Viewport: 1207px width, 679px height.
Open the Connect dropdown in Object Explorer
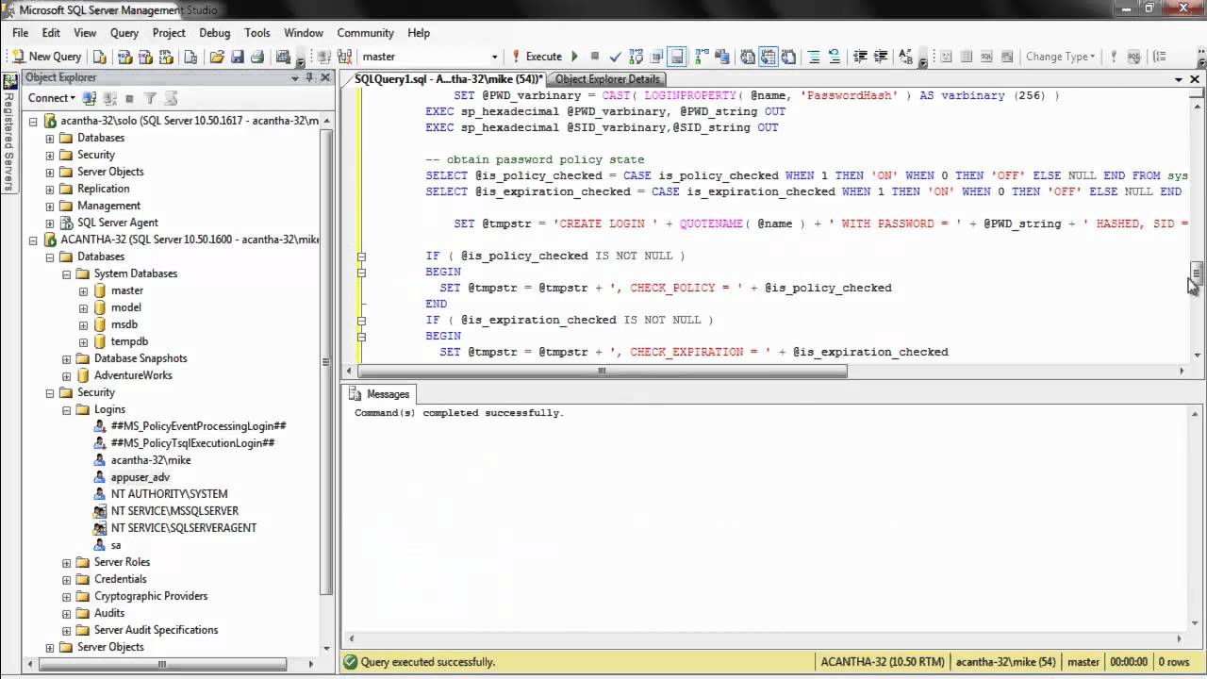click(50, 98)
